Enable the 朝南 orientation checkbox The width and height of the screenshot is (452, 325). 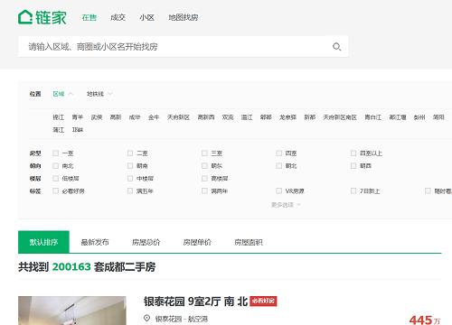pyautogui.click(x=130, y=166)
